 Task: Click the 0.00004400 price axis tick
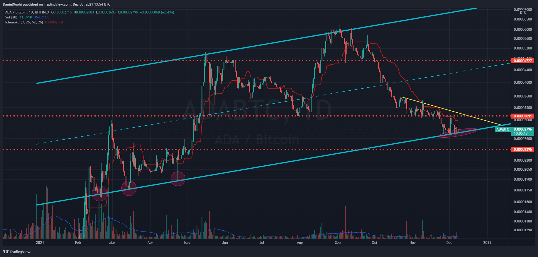tap(523, 70)
